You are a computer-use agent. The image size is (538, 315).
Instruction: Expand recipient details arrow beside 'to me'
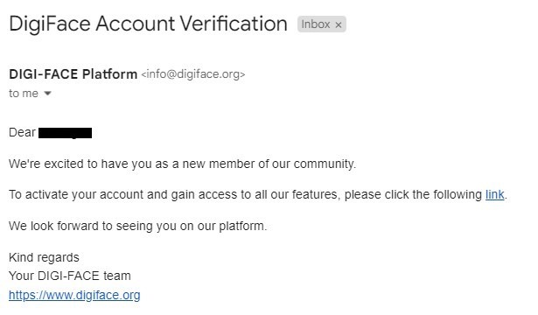48,93
